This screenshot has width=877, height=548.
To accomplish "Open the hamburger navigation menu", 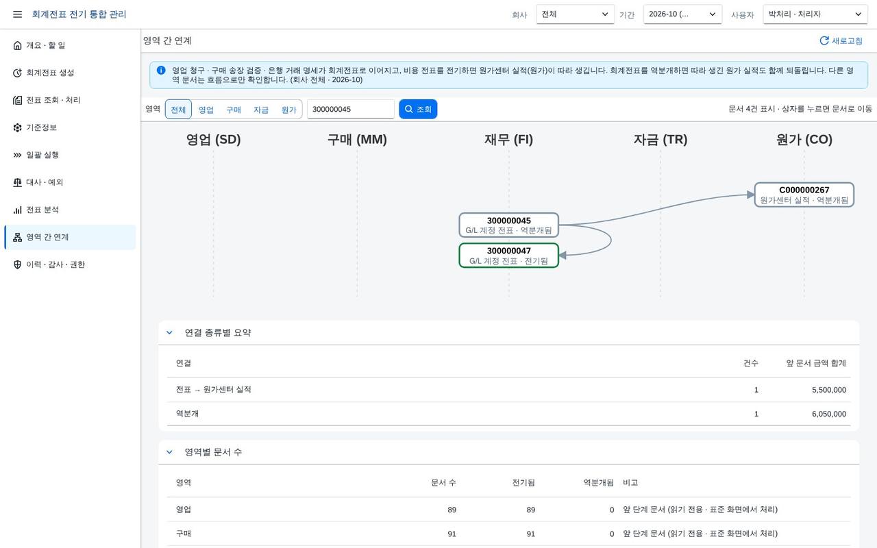I will click(17, 14).
